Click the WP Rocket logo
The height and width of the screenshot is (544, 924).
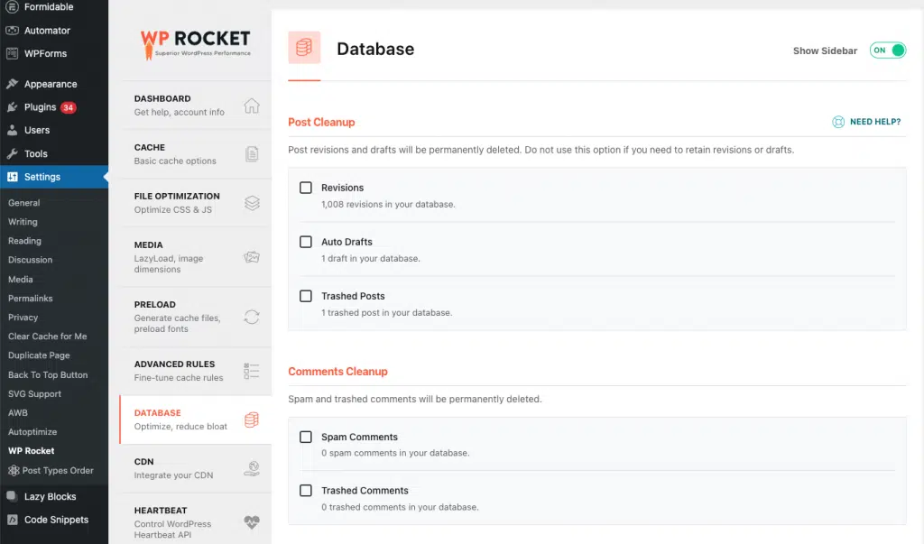point(195,44)
